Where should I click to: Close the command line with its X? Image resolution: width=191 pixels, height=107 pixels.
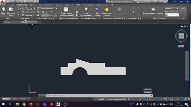click(x=41, y=95)
